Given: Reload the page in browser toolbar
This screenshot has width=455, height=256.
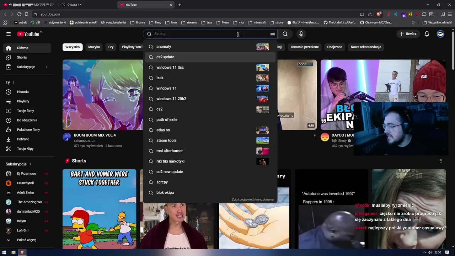Looking at the screenshot, I should click(19, 14).
